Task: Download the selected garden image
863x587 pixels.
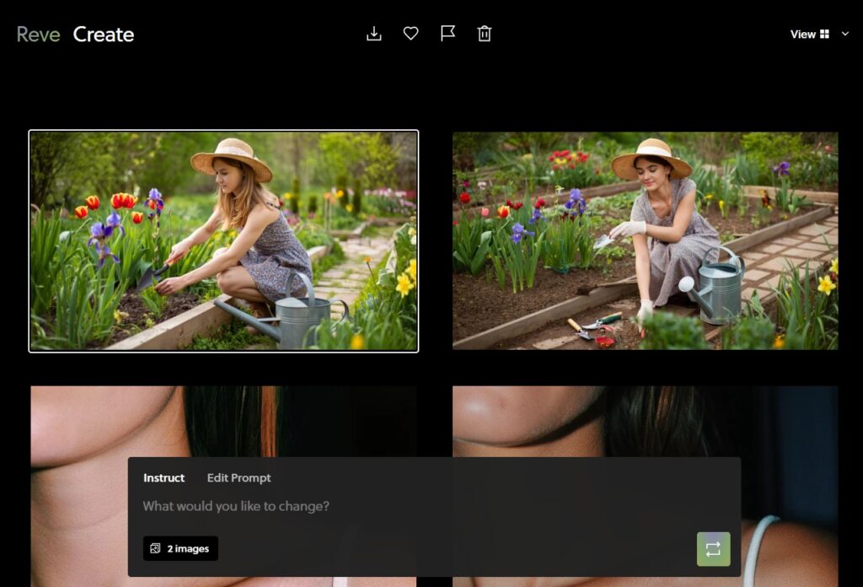Action: click(374, 34)
